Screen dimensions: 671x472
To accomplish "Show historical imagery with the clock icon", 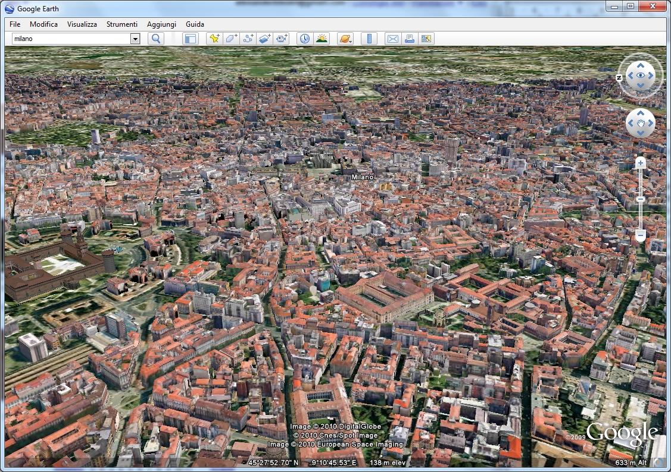I will (x=304, y=39).
